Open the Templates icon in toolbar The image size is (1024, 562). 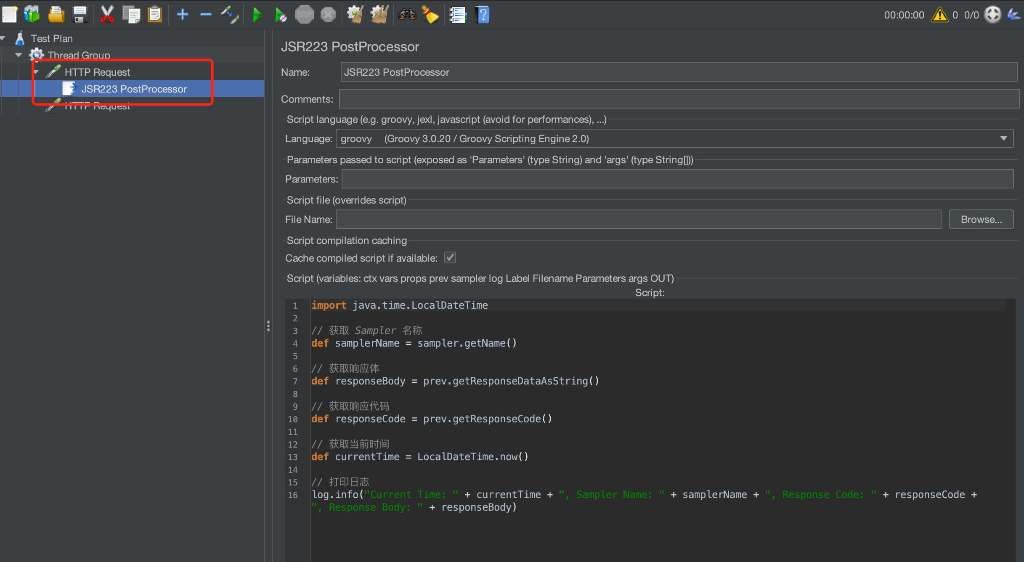point(32,14)
